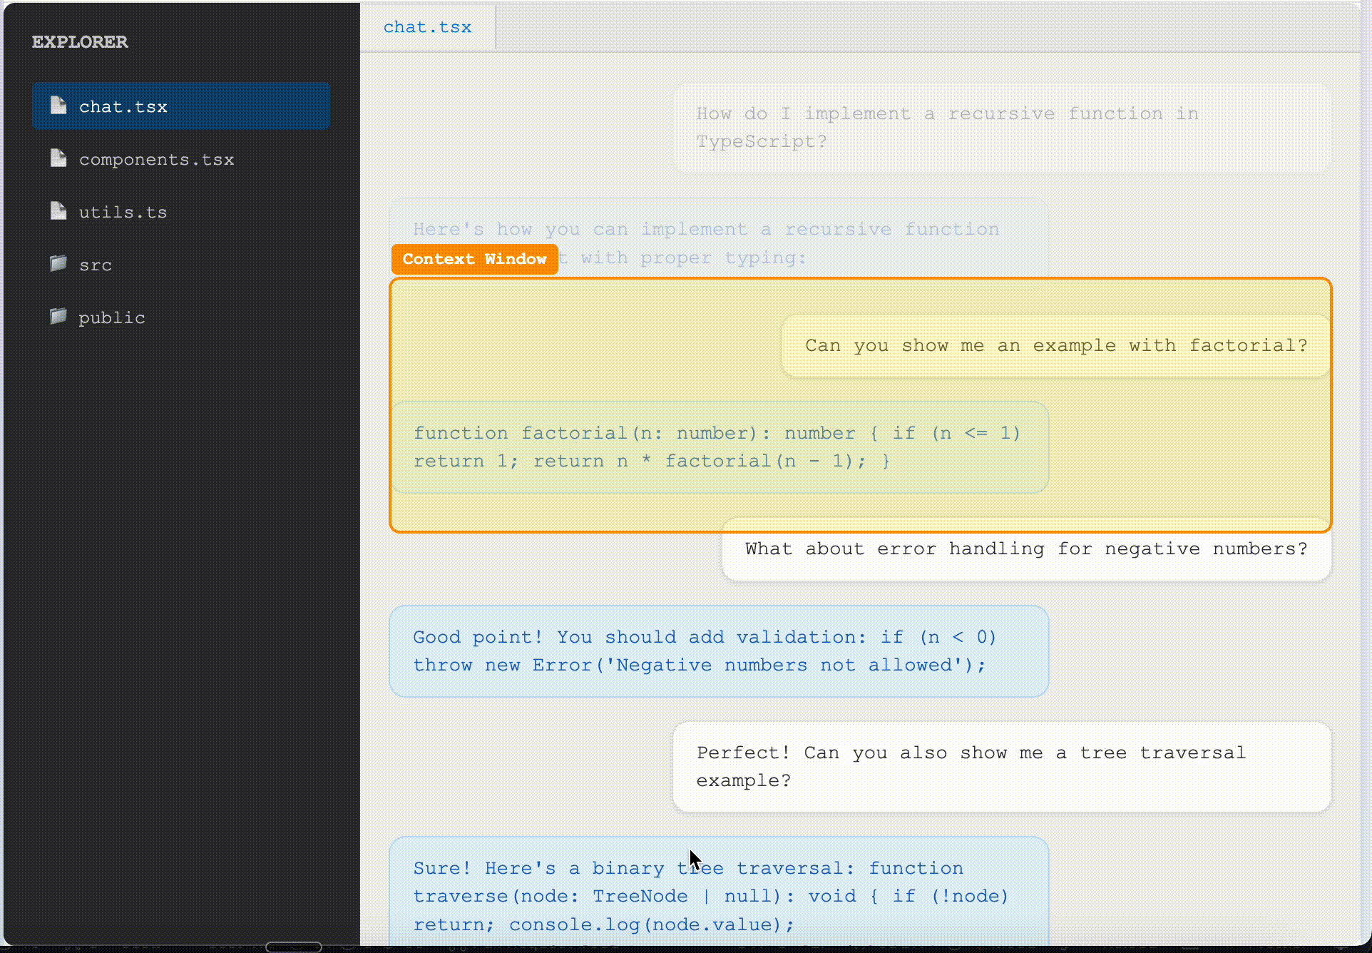Switch to the chat.tsx tab

tap(426, 26)
